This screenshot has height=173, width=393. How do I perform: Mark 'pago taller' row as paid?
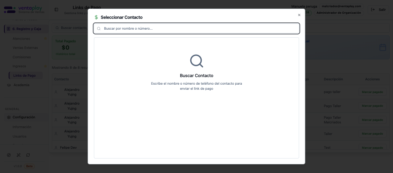coord(372,92)
